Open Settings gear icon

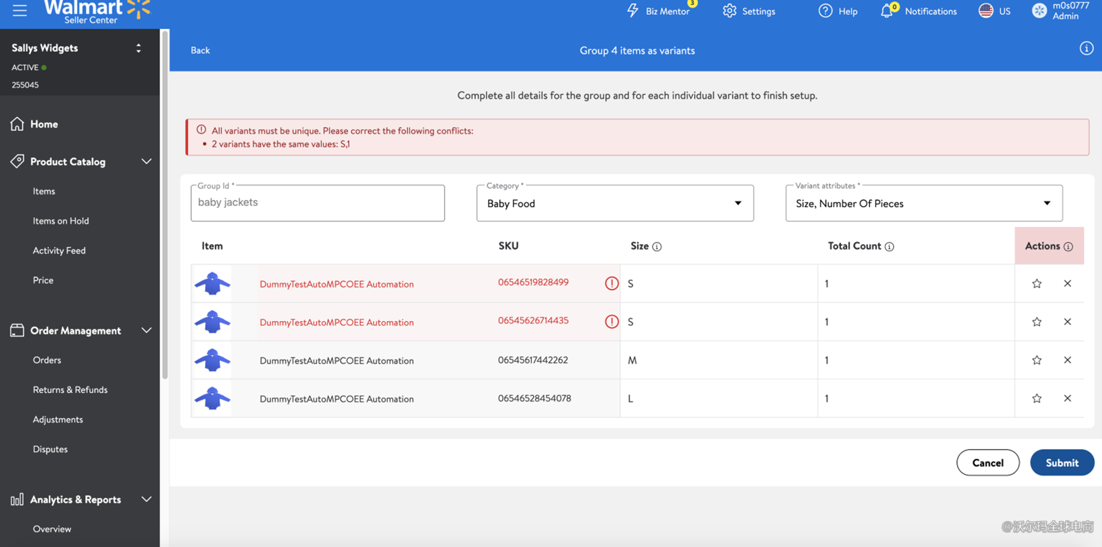(730, 11)
